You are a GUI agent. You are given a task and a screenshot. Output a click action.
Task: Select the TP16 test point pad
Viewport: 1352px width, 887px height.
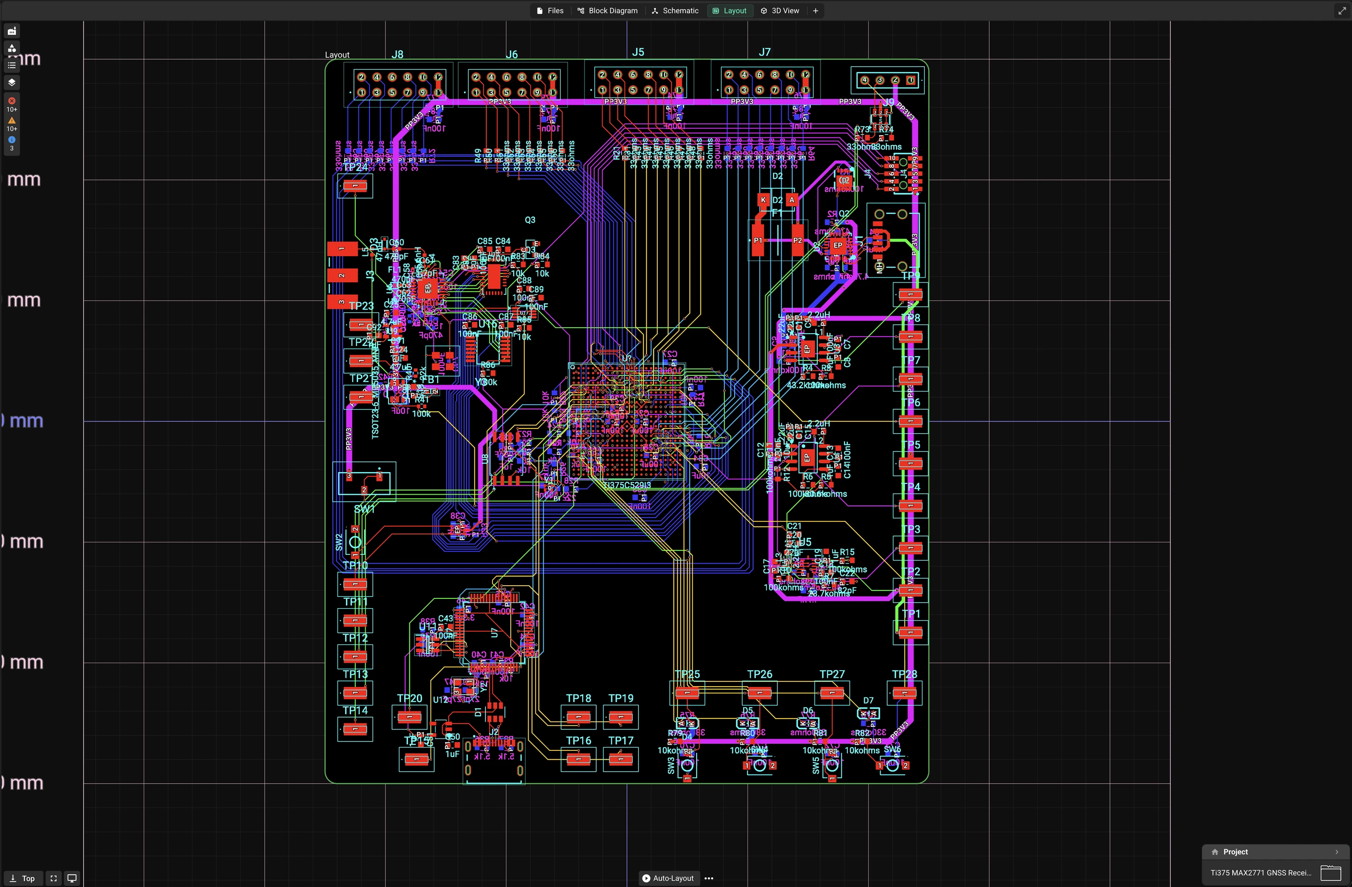pos(578,759)
